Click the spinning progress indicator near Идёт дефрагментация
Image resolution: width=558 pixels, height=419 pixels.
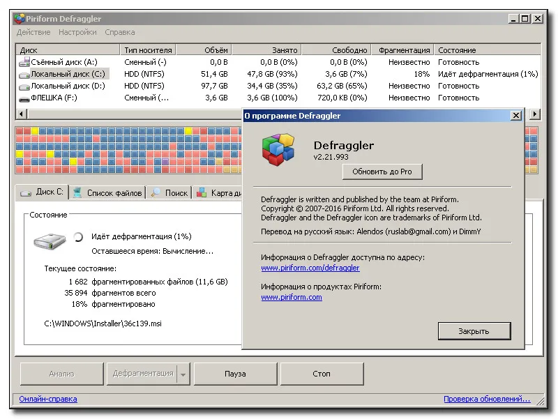point(78,236)
